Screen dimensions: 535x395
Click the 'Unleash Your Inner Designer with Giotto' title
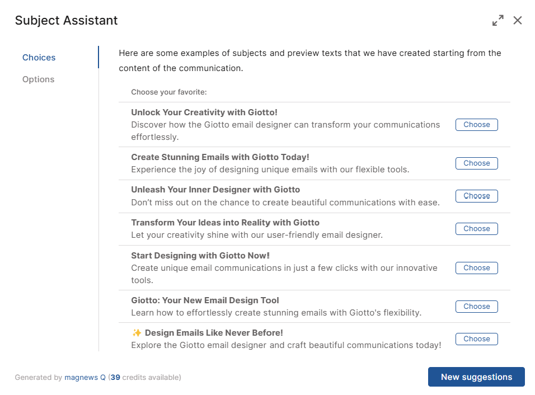[215, 189]
